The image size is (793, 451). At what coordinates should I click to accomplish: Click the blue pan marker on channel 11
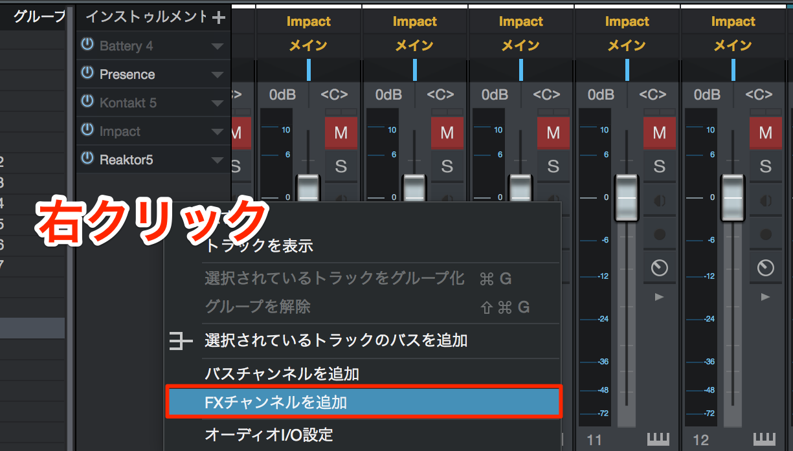[x=627, y=69]
